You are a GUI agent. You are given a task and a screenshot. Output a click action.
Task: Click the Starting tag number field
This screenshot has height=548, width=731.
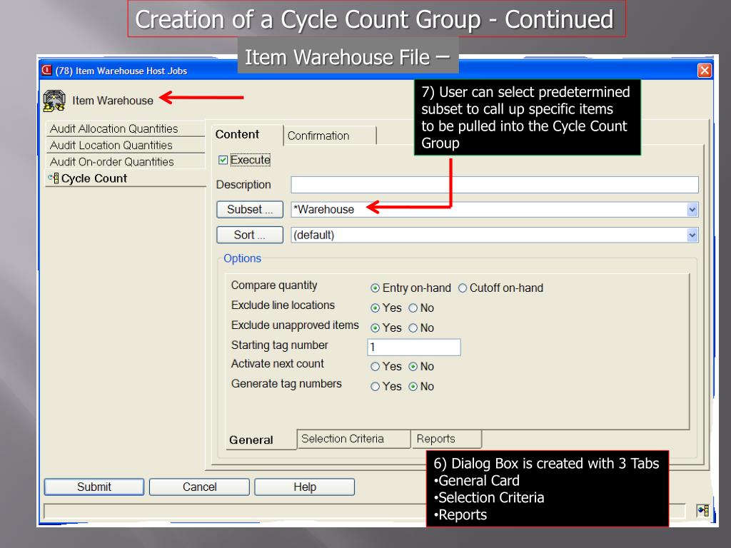tap(414, 347)
